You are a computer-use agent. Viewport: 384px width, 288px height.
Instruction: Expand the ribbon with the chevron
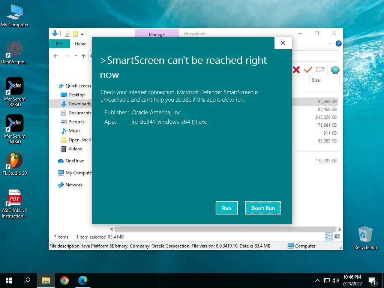pos(330,43)
